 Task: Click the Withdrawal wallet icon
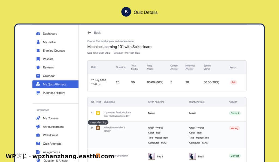38,135
